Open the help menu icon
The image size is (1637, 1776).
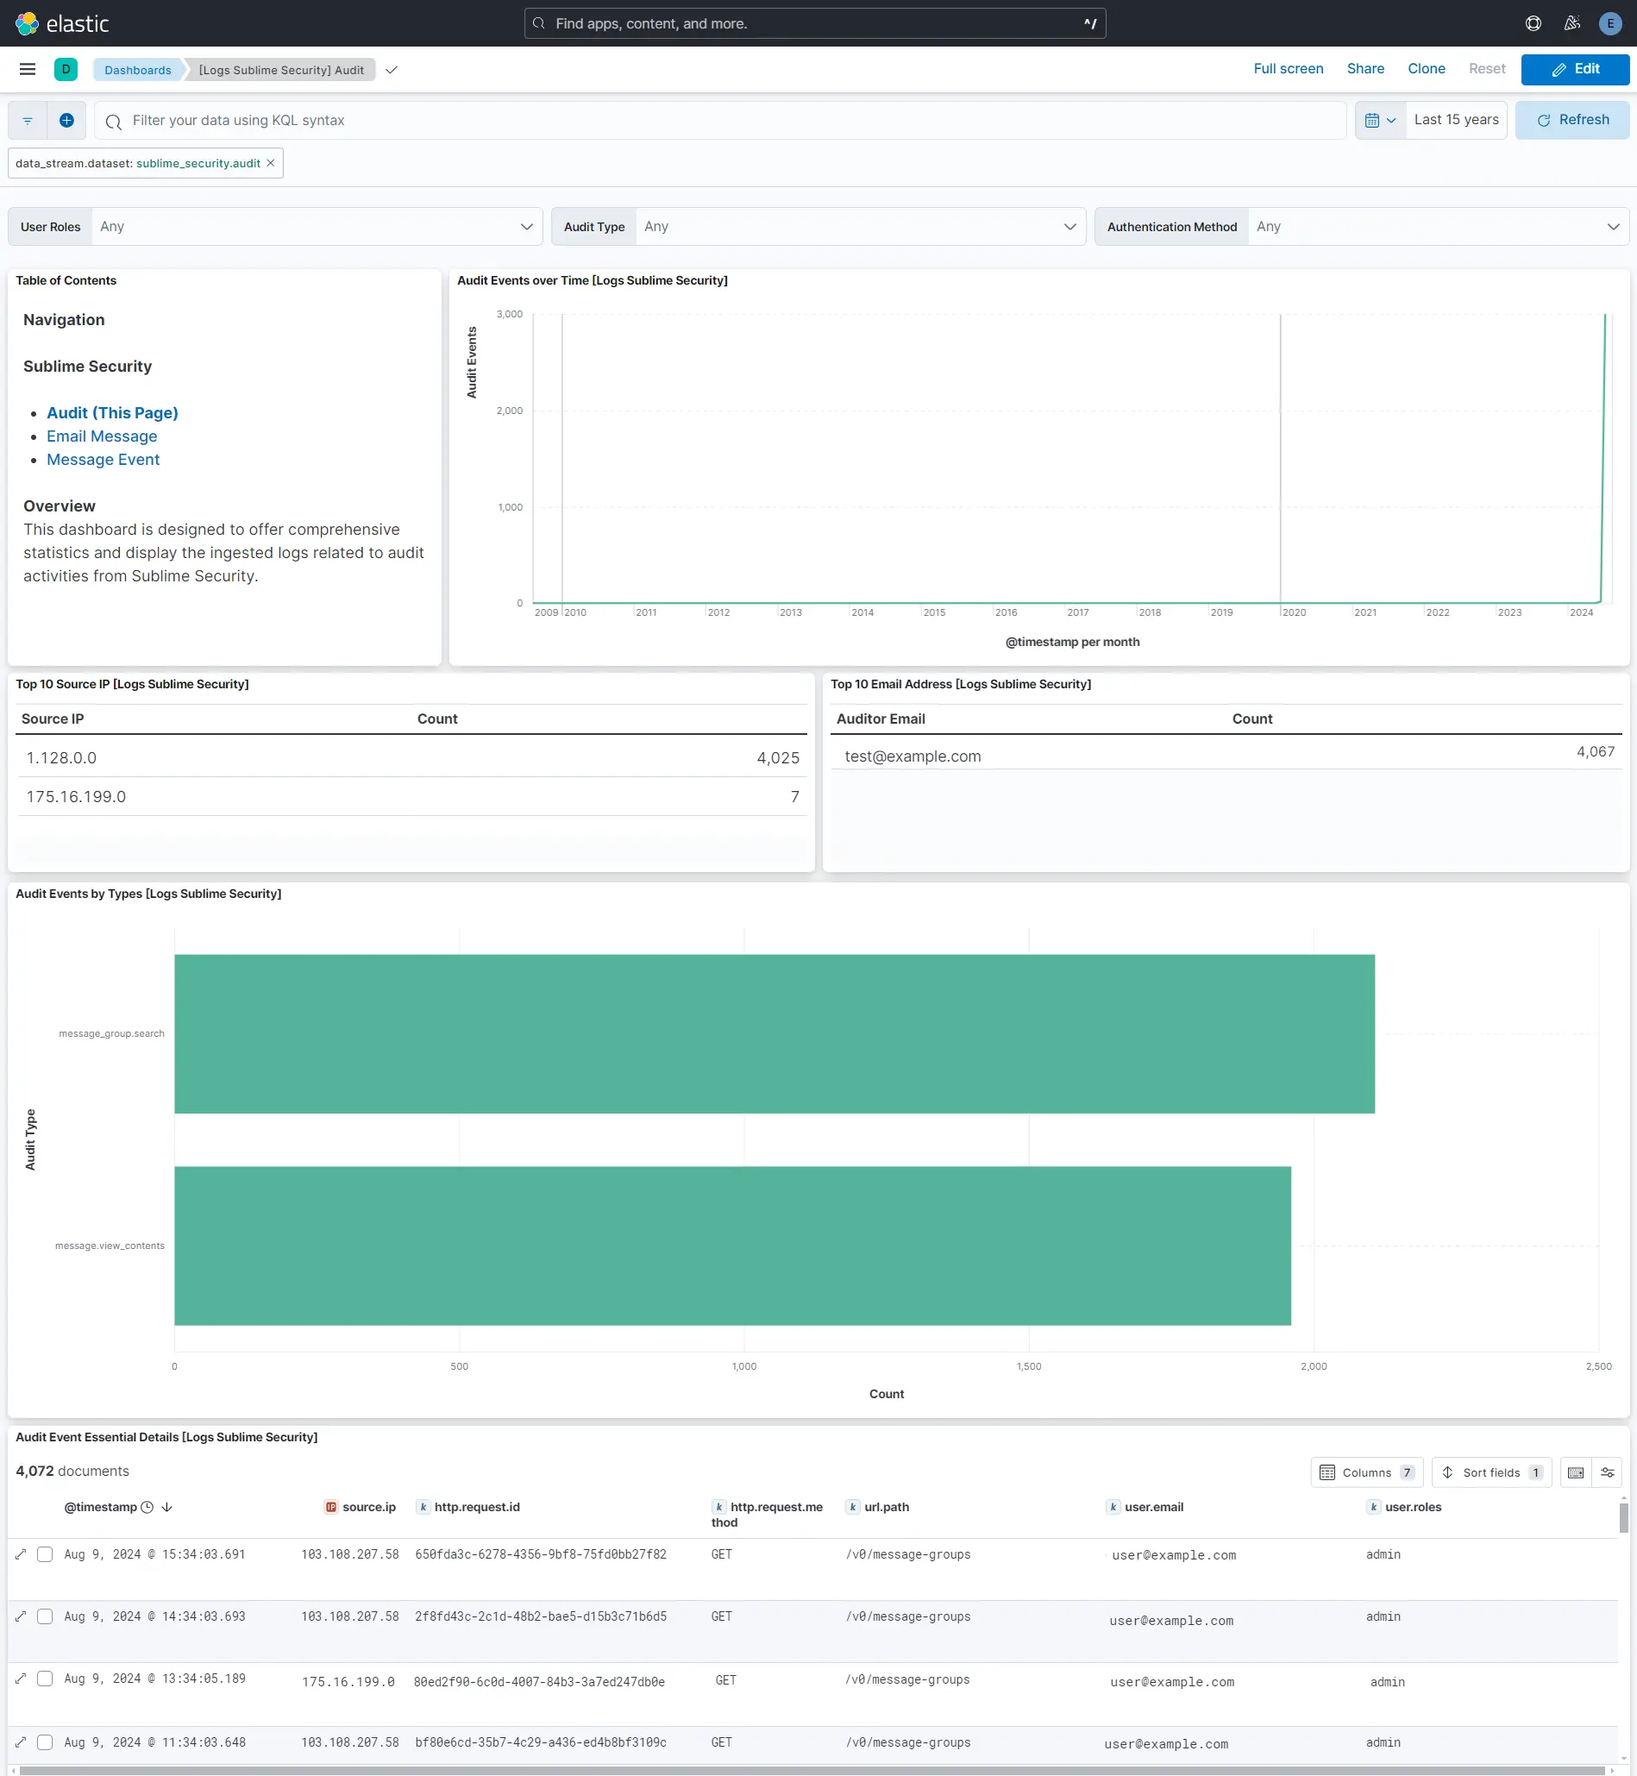1534,23
